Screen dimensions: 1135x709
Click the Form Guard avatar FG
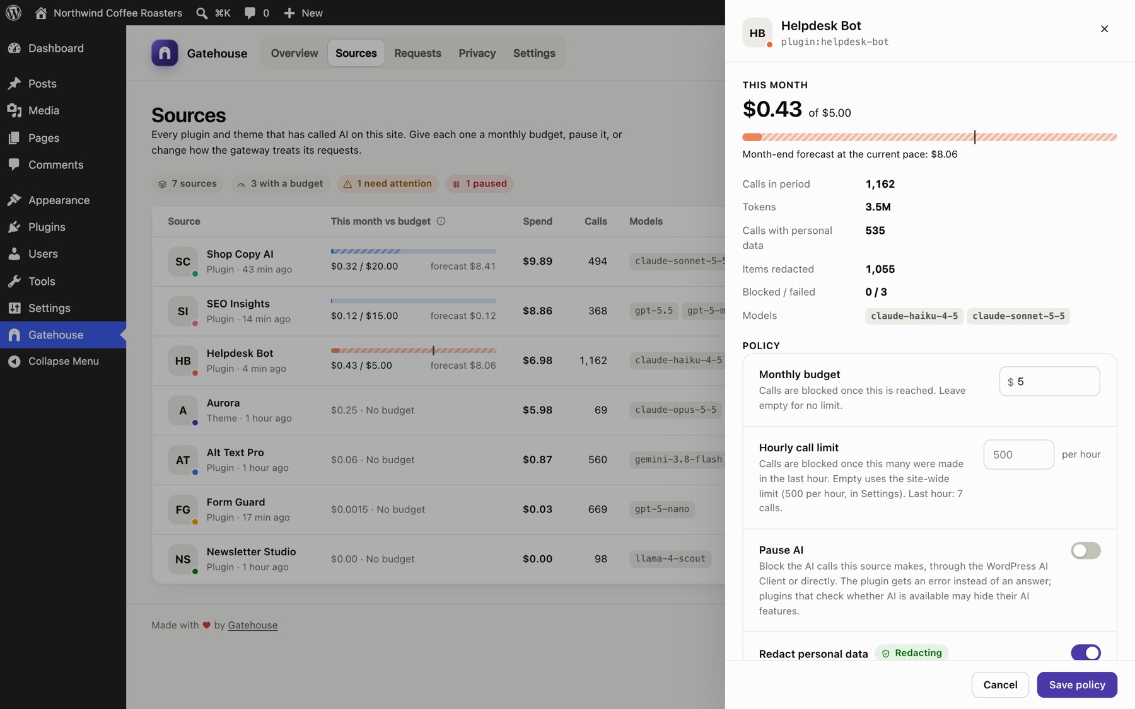(x=183, y=510)
